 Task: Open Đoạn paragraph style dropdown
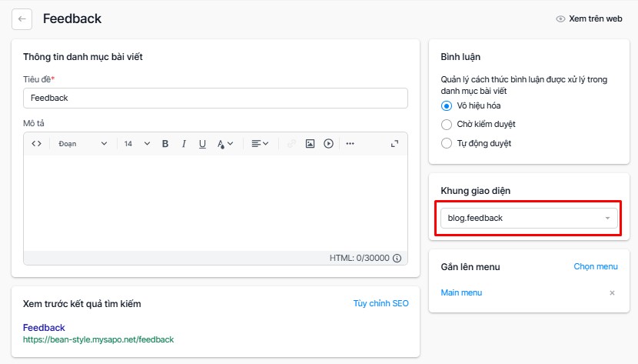[x=82, y=143]
